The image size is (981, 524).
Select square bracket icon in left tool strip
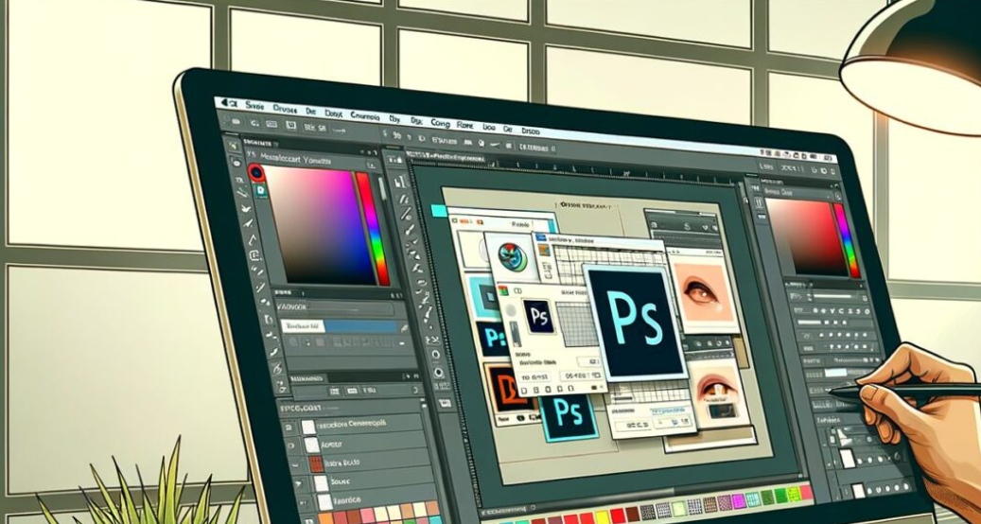click(254, 255)
